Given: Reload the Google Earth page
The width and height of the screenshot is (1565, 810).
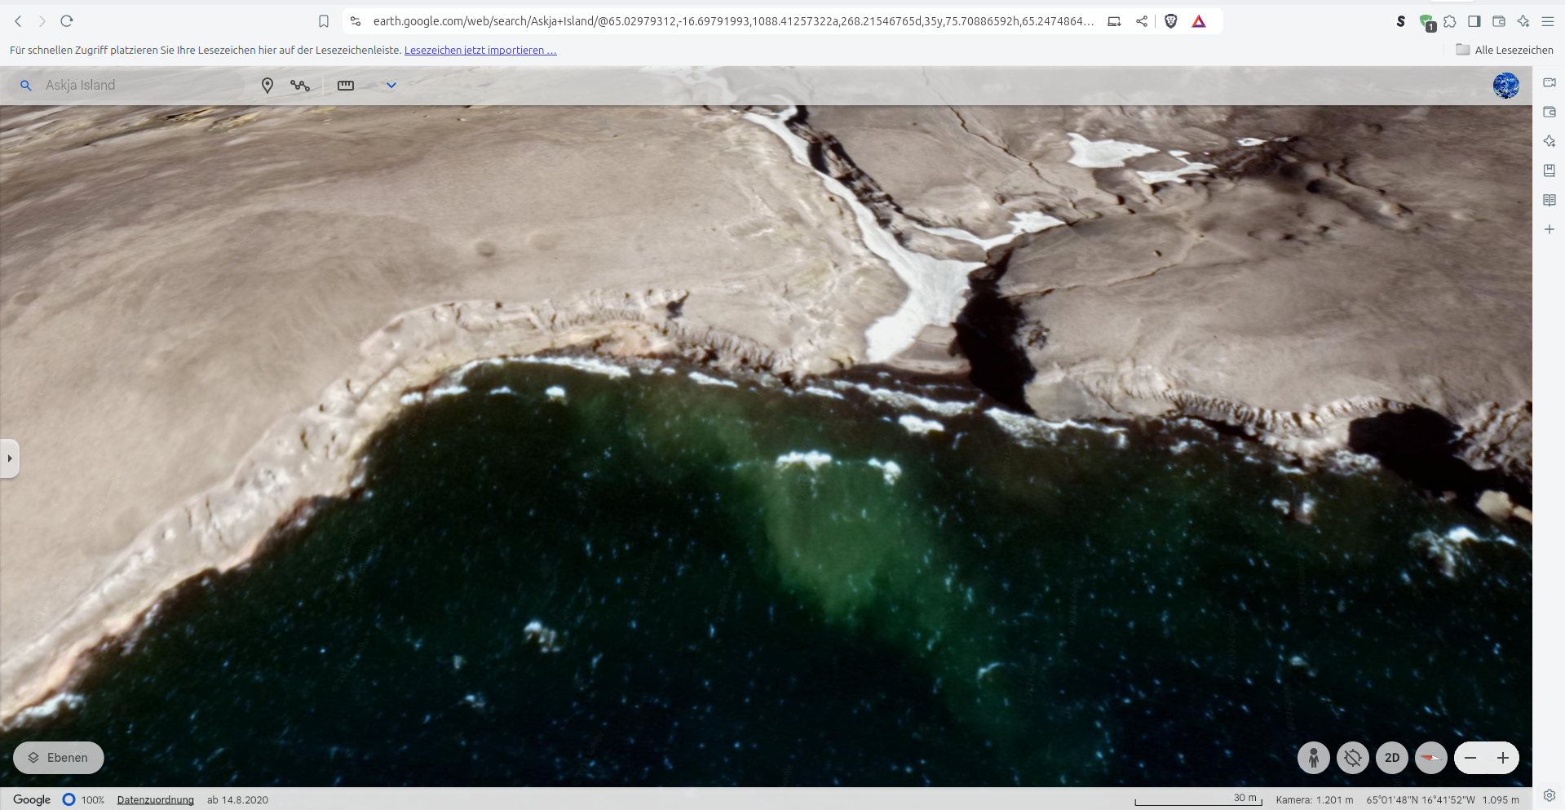Looking at the screenshot, I should (67, 21).
